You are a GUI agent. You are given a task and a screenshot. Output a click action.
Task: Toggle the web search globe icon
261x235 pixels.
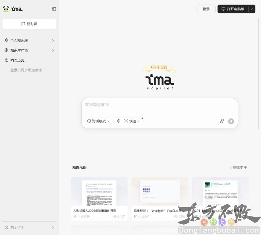coord(118,121)
